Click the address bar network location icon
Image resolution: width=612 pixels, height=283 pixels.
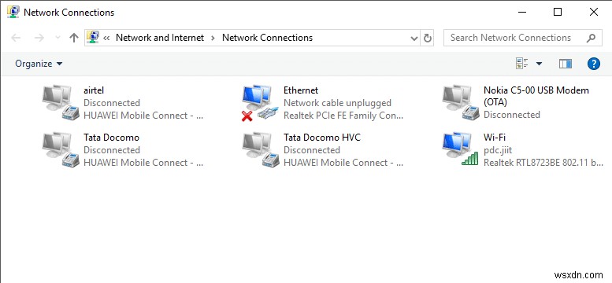[x=93, y=38]
